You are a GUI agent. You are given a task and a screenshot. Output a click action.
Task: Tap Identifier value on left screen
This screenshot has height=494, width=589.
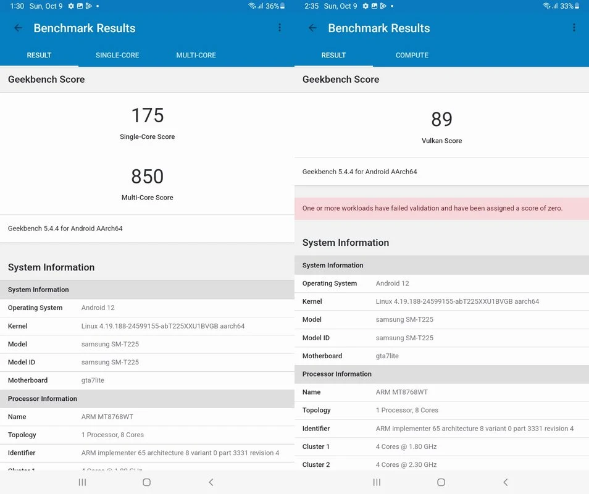click(x=180, y=453)
